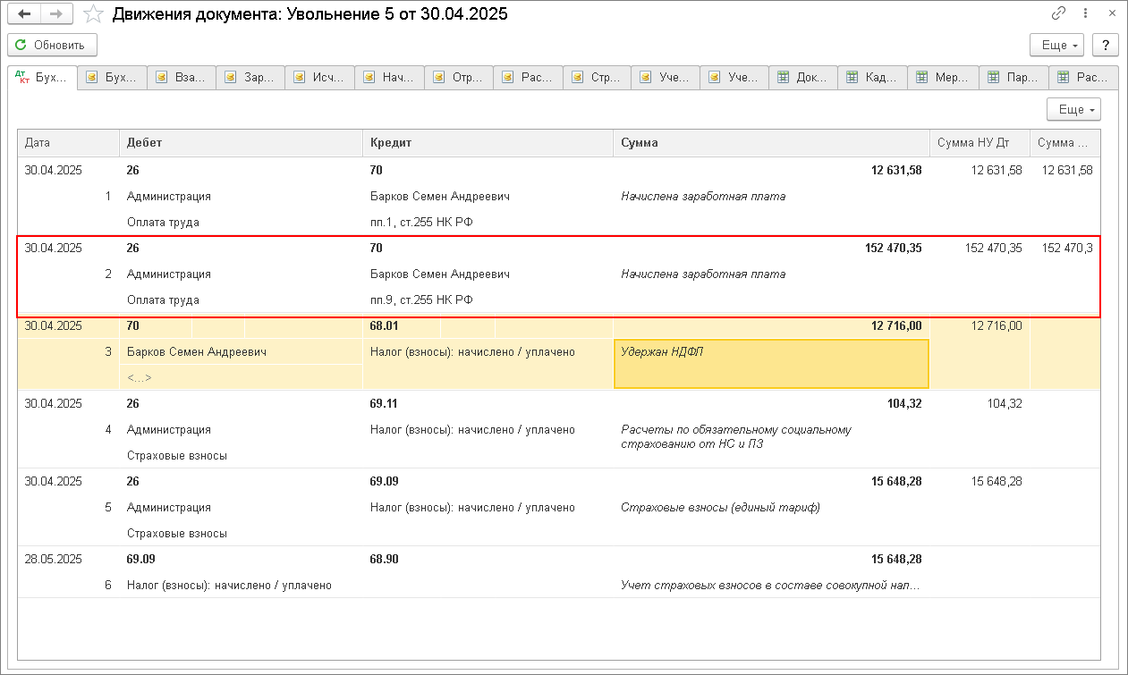The height and width of the screenshot is (675, 1128).
Task: Click the <...> placeholder in row 3
Action: pyautogui.click(x=140, y=377)
